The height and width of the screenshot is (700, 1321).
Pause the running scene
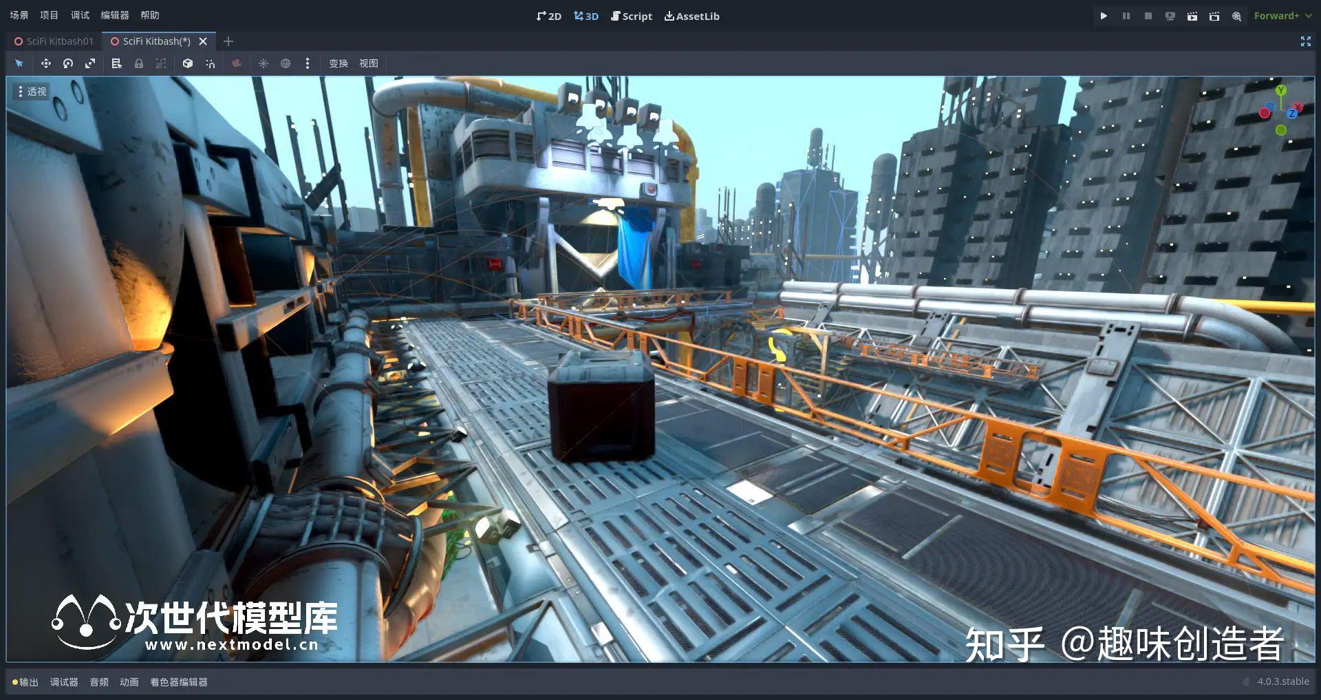1126,15
